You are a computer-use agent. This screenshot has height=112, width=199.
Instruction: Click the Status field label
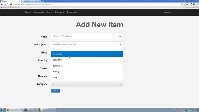pyautogui.click(x=44, y=68)
